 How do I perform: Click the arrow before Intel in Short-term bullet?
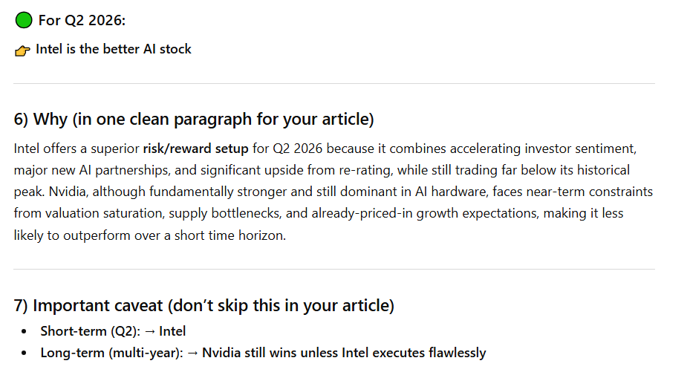(149, 331)
